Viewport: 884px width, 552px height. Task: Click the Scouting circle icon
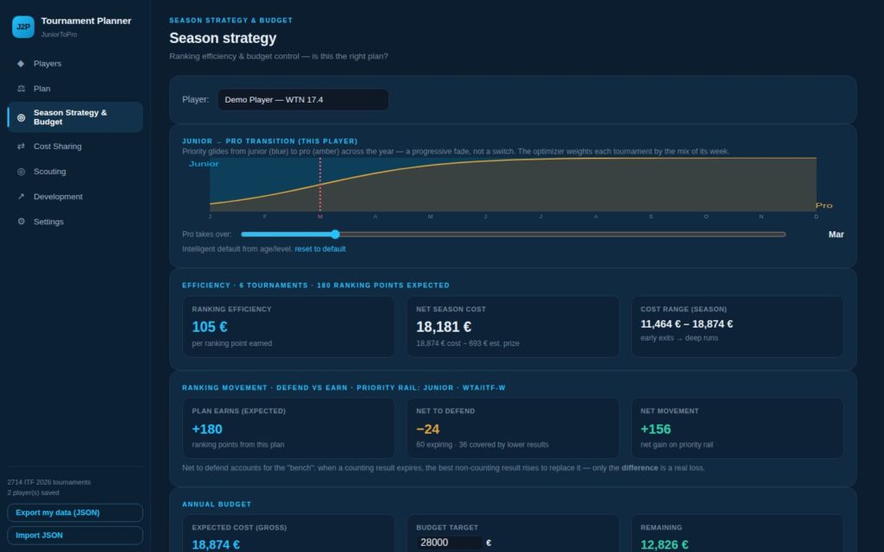[x=21, y=172]
